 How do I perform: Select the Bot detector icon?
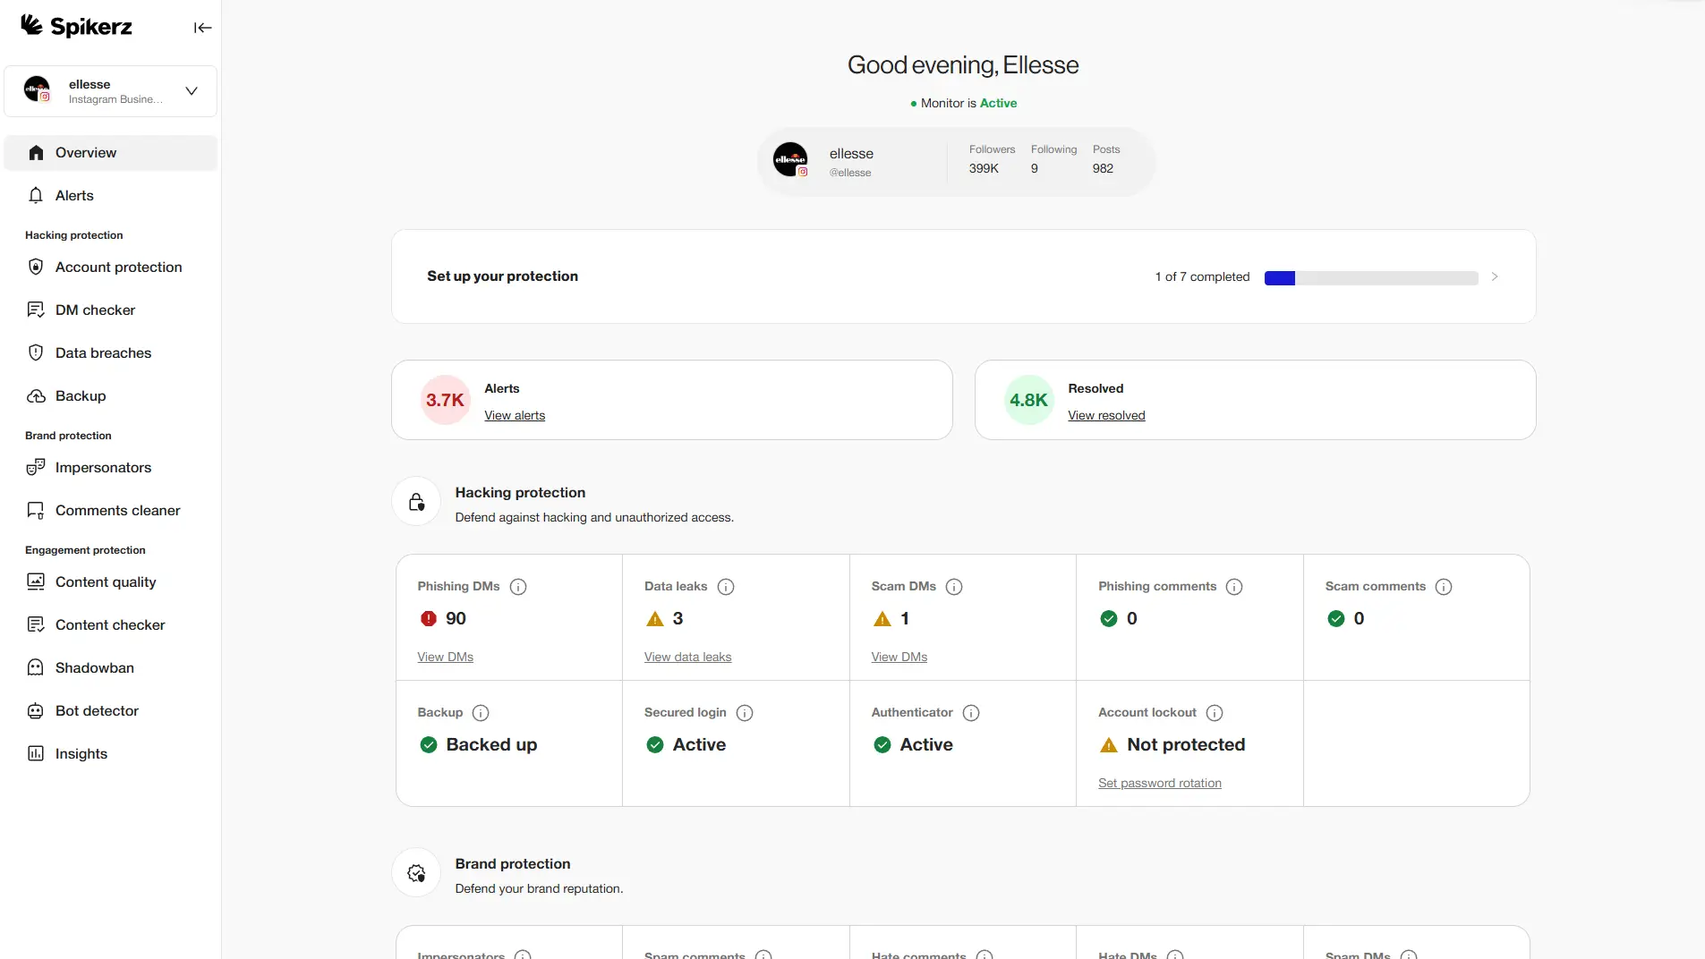click(36, 710)
